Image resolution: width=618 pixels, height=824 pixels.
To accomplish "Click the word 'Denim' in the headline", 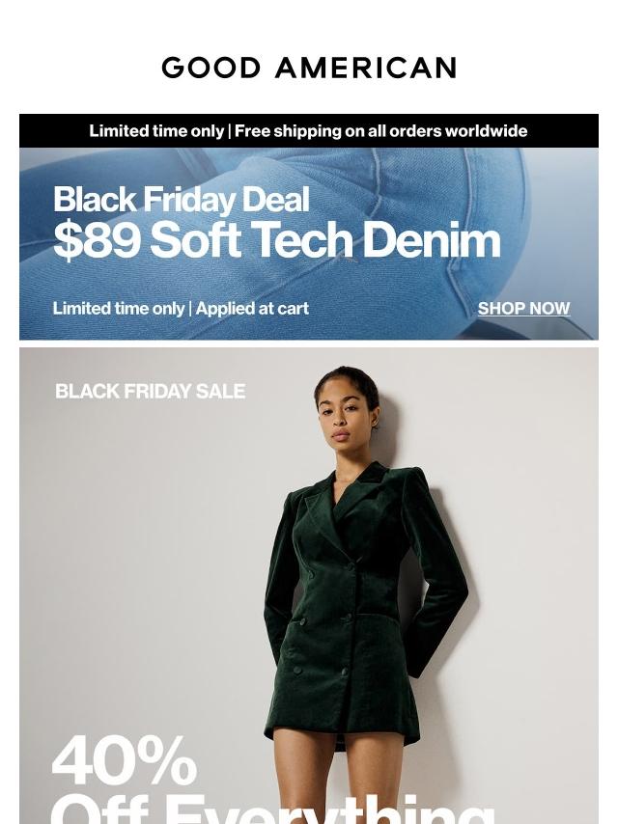I will 432,240.
